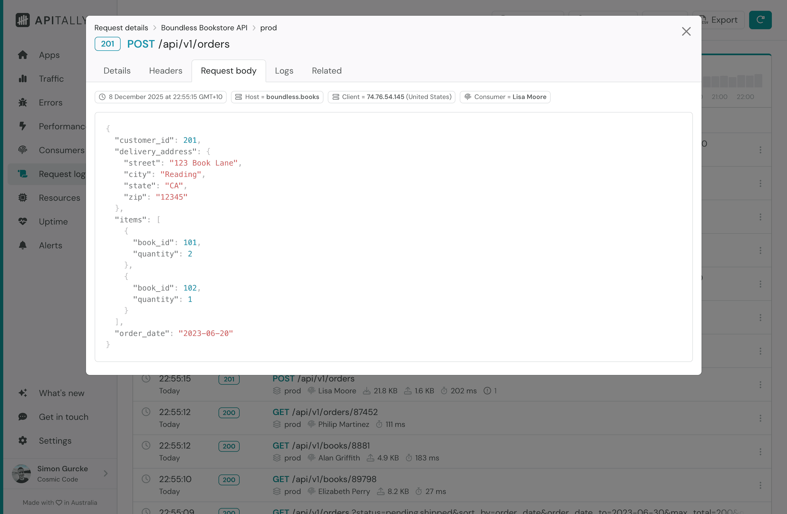The width and height of the screenshot is (787, 514).
Task: Open the Errors section
Action: pos(50,103)
